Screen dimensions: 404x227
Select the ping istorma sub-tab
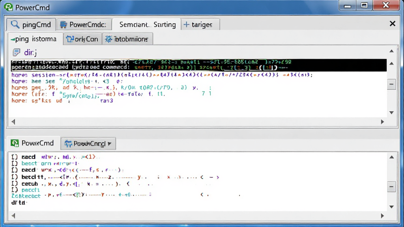click(x=35, y=39)
